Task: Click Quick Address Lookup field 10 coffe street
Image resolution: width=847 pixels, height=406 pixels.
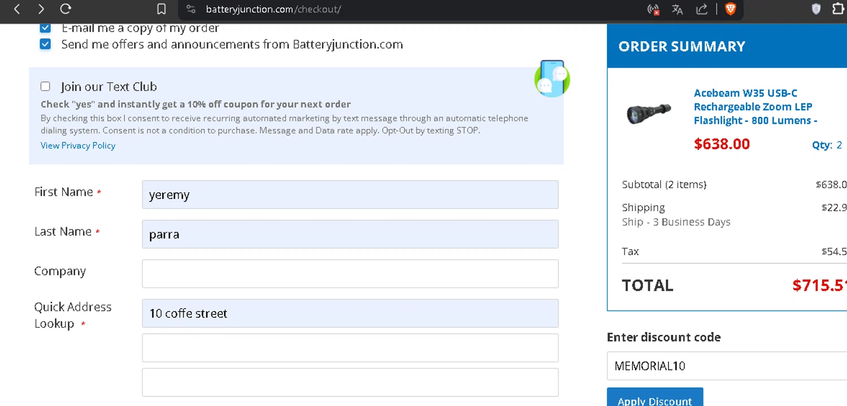Action: [x=350, y=313]
